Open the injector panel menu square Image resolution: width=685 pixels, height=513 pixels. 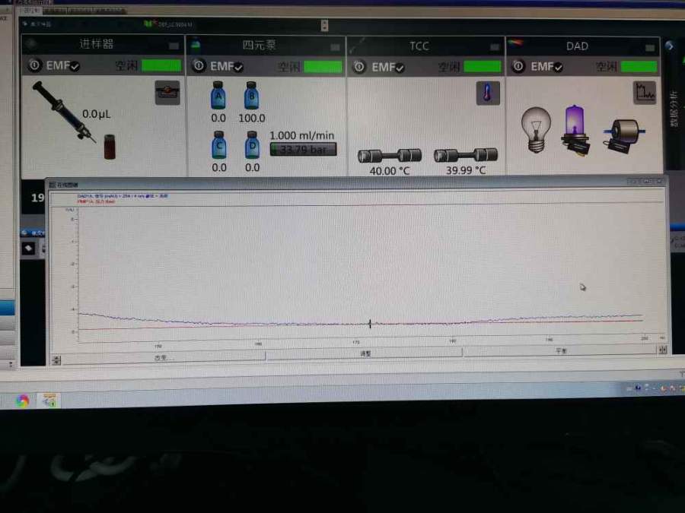click(174, 46)
